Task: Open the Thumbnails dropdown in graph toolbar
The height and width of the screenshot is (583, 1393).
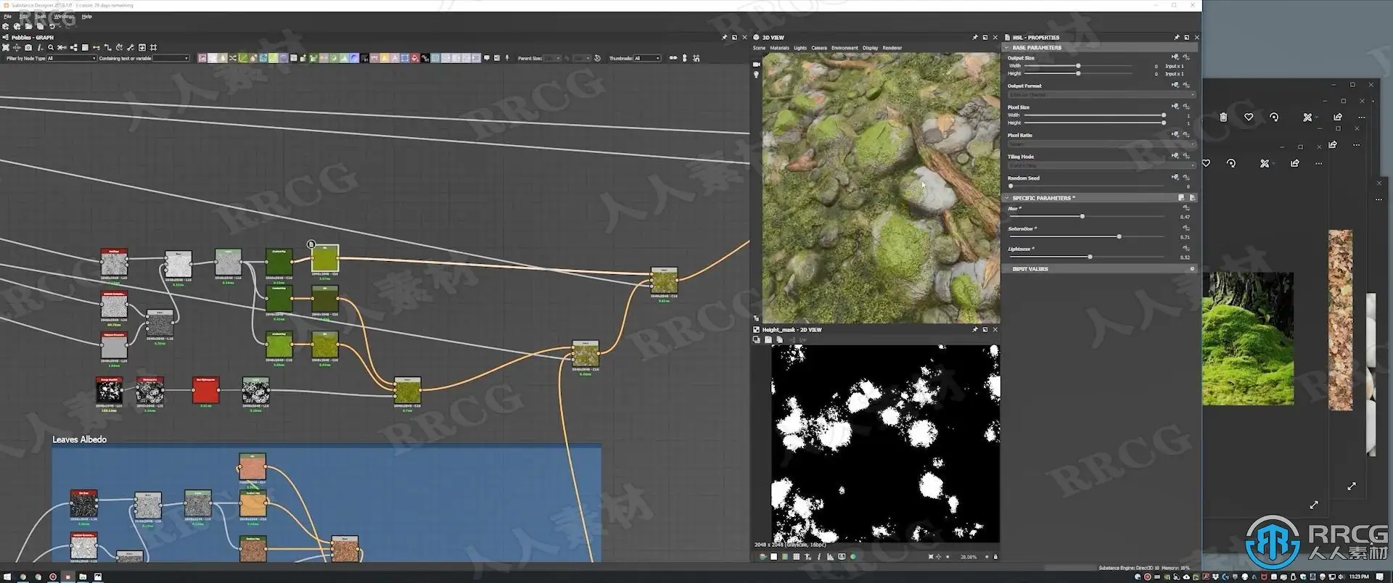Action: click(647, 59)
